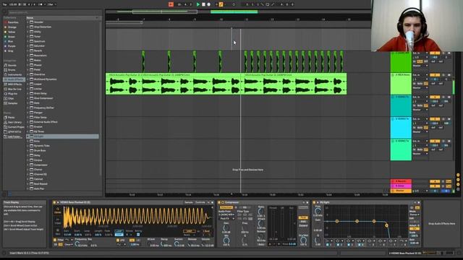Select the dark green track one header
The height and width of the screenshot is (260, 463).
click(401, 63)
